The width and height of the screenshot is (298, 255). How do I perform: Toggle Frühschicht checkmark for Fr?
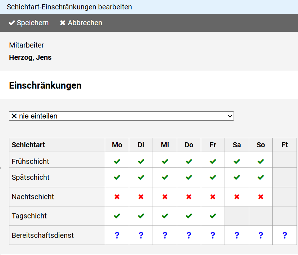pos(213,161)
